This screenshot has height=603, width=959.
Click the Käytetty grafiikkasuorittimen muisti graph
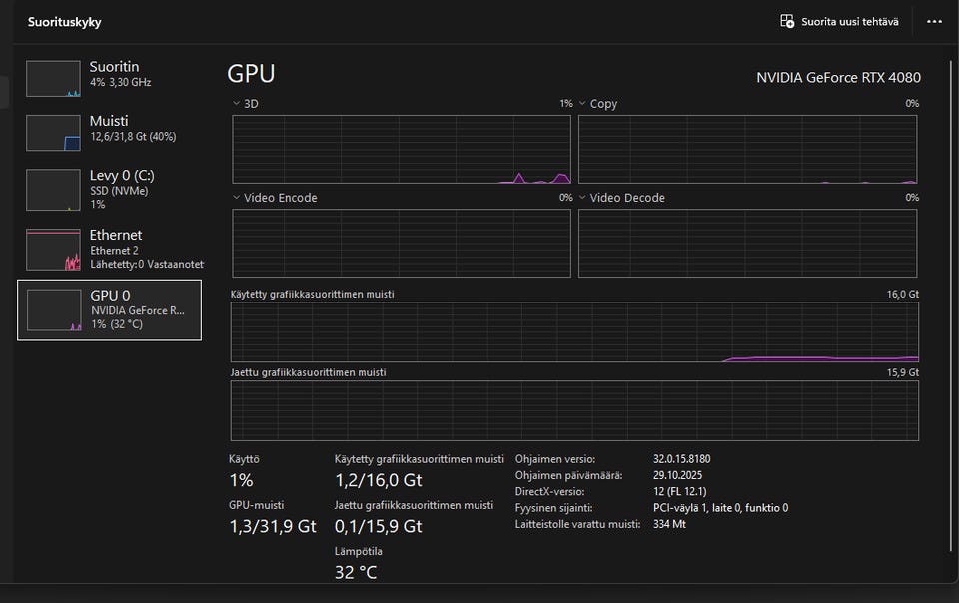(x=574, y=332)
